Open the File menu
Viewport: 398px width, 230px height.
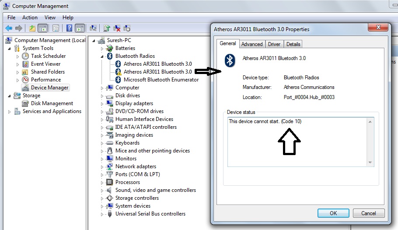point(11,17)
